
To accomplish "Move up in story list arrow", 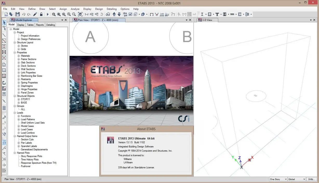I will point(114,14).
